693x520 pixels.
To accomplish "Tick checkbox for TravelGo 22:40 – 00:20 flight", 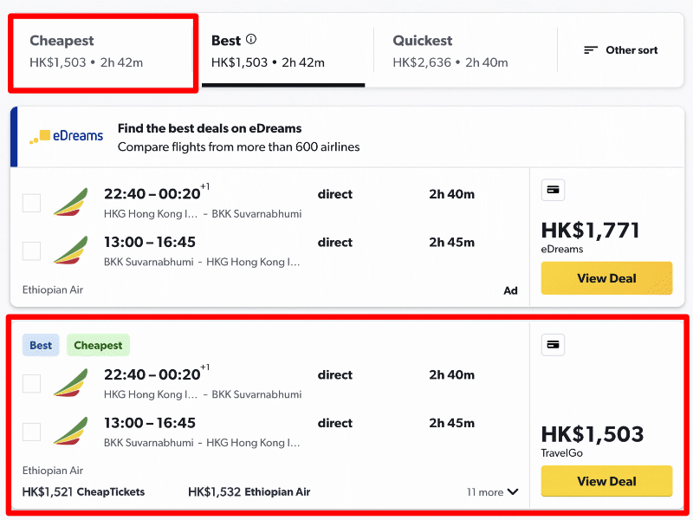I will pyautogui.click(x=31, y=383).
